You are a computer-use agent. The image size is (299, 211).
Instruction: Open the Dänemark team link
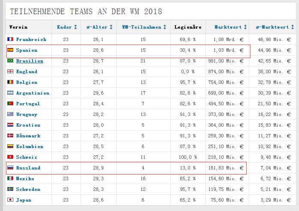click(x=28, y=136)
